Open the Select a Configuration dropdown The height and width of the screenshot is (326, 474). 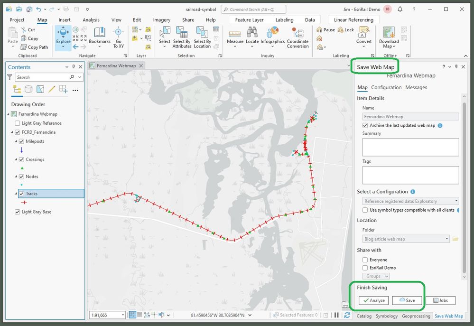click(x=410, y=201)
